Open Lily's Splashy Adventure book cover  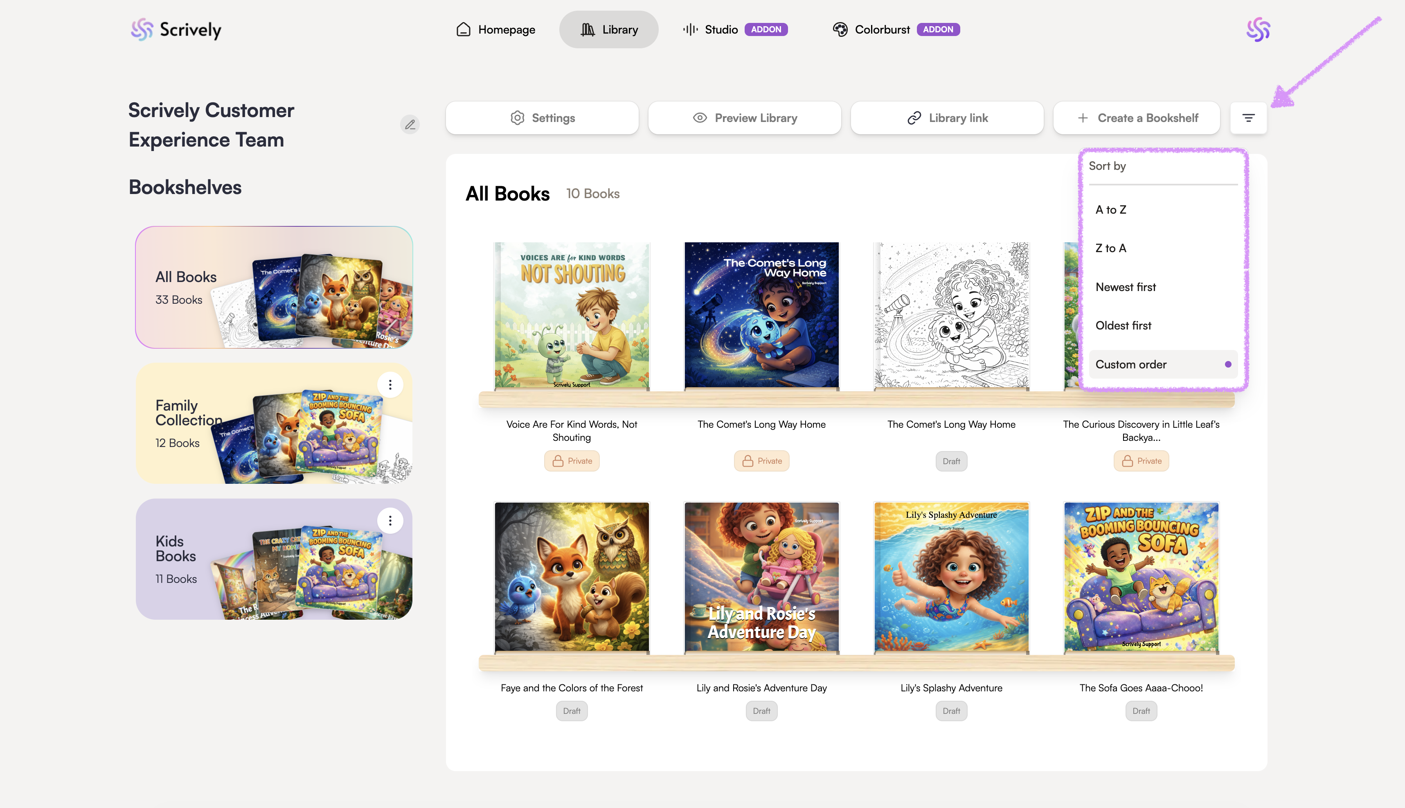(x=951, y=577)
